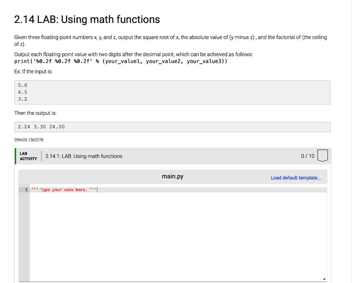Image resolution: width=352 pixels, height=283 pixels.
Task: Select the example input box showing 5.0
Action: [22, 85]
